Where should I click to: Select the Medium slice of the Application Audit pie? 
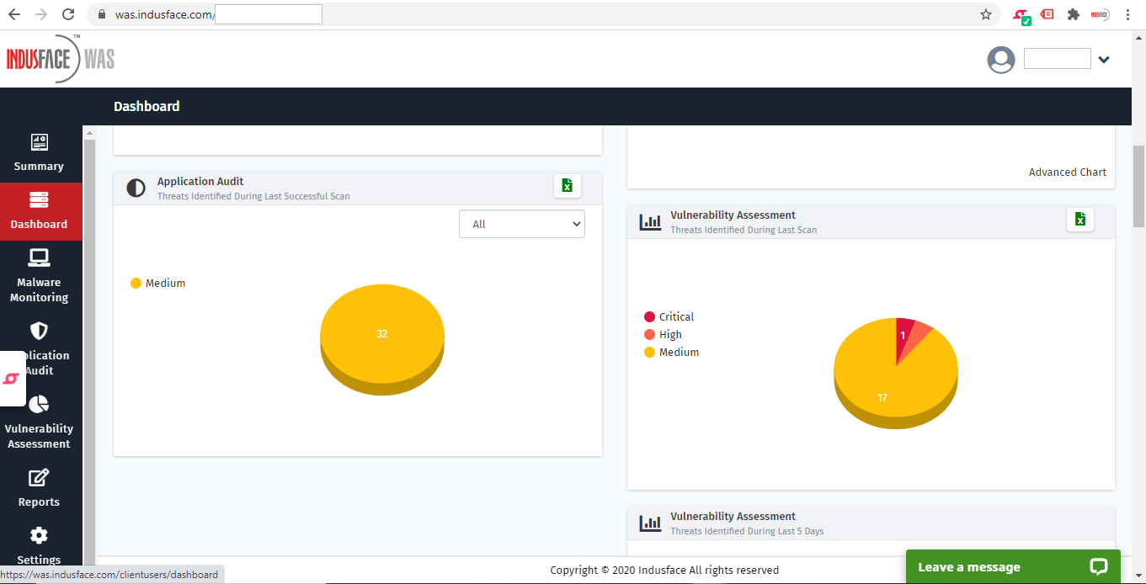point(381,333)
